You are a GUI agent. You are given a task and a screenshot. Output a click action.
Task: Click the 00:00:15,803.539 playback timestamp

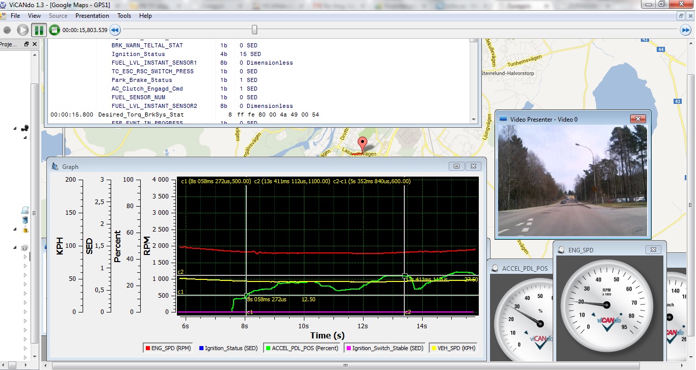click(85, 30)
